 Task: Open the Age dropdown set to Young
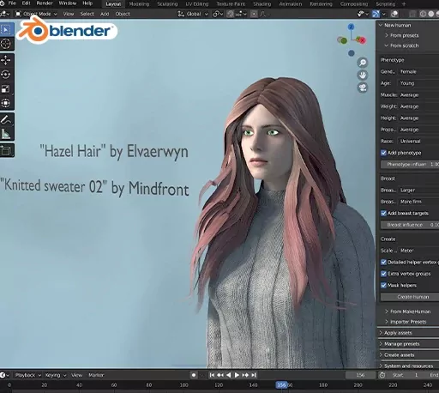418,83
